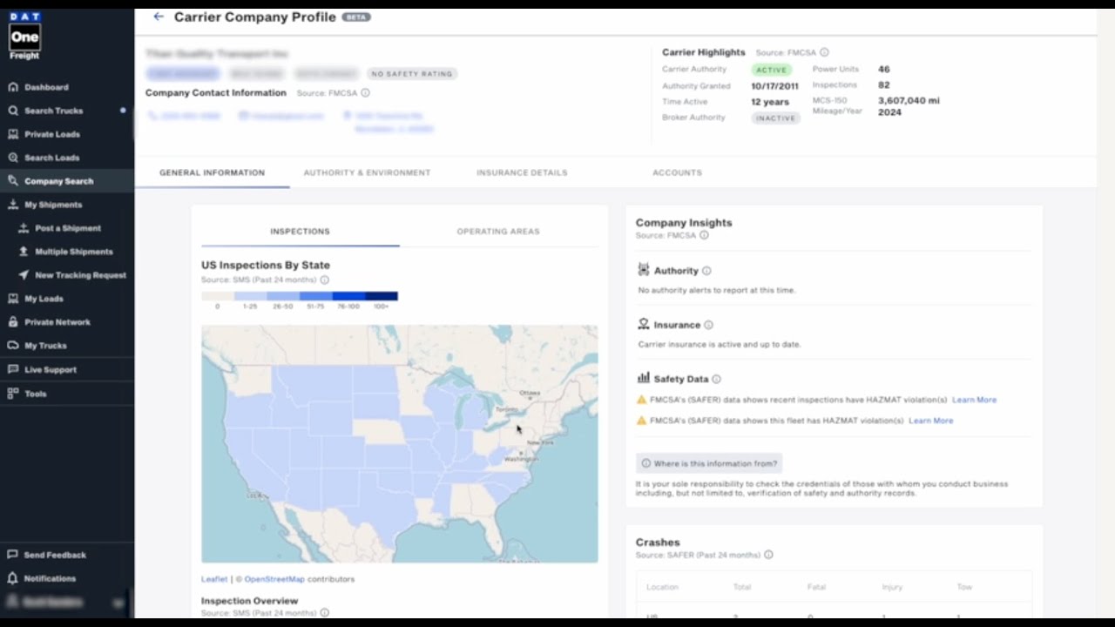Image resolution: width=1115 pixels, height=627 pixels.
Task: Click the Location column header in Crashes table
Action: (x=662, y=587)
